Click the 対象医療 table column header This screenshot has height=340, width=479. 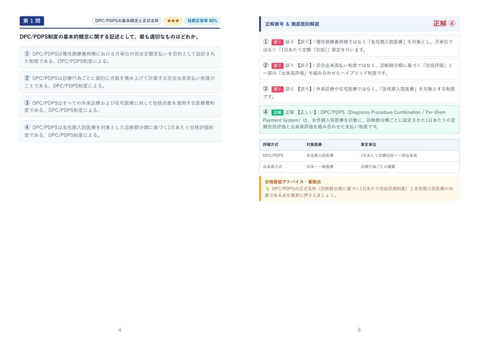[314, 145]
